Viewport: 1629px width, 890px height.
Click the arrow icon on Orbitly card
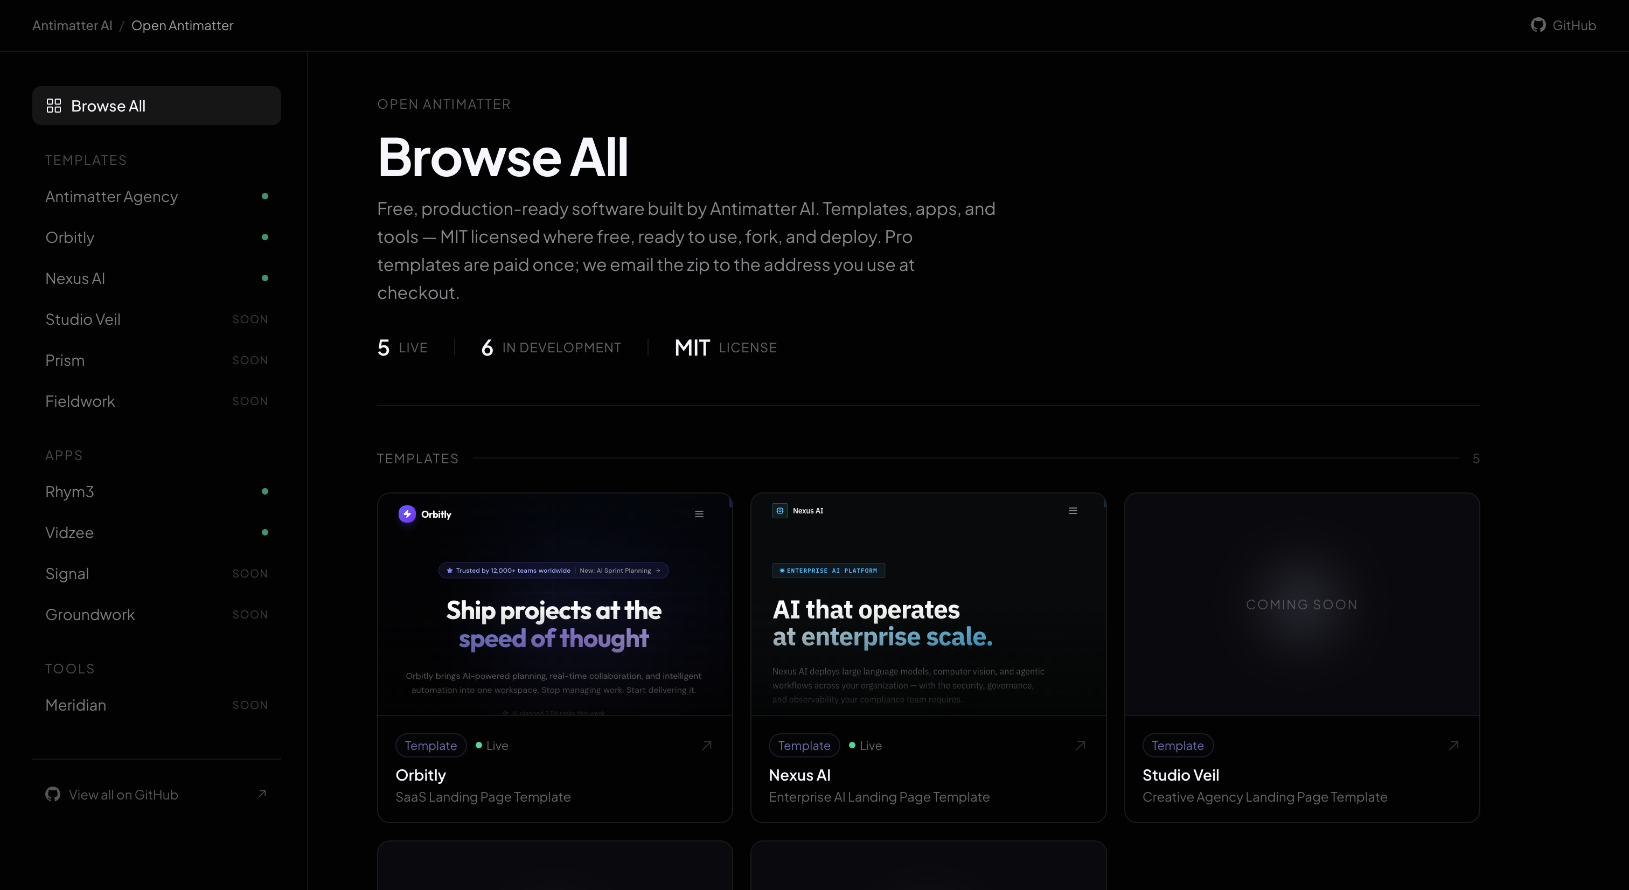(706, 746)
